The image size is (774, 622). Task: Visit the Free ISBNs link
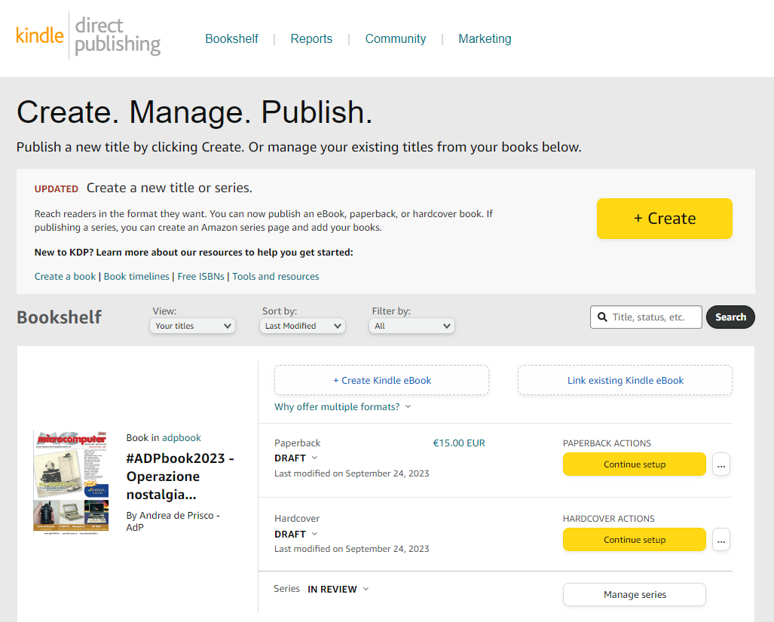pos(201,277)
